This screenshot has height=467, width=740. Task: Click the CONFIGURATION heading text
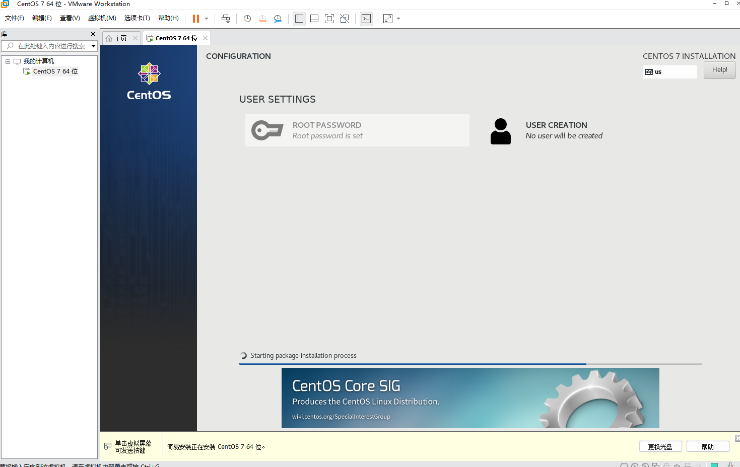click(238, 56)
